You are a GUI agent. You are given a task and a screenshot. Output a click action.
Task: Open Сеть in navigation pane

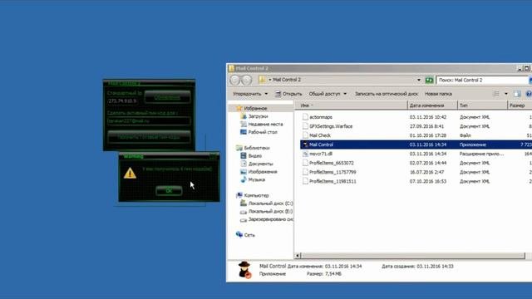tap(249, 235)
